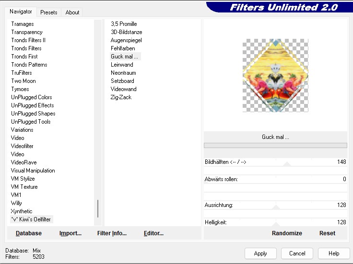Open the About tab
353x264 pixels.
tap(72, 12)
